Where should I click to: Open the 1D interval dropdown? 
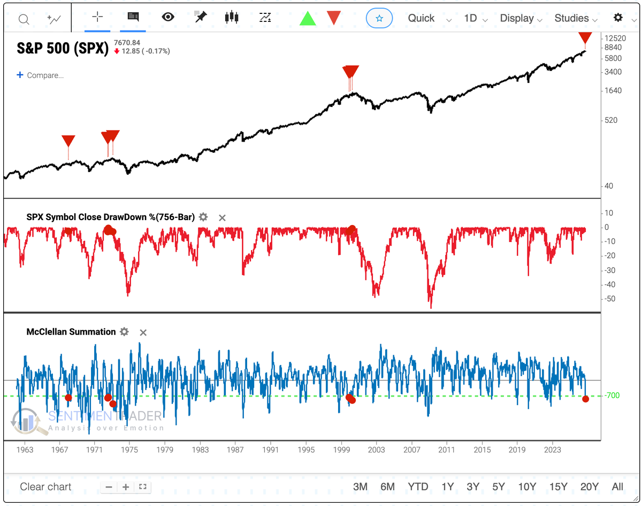pos(476,18)
